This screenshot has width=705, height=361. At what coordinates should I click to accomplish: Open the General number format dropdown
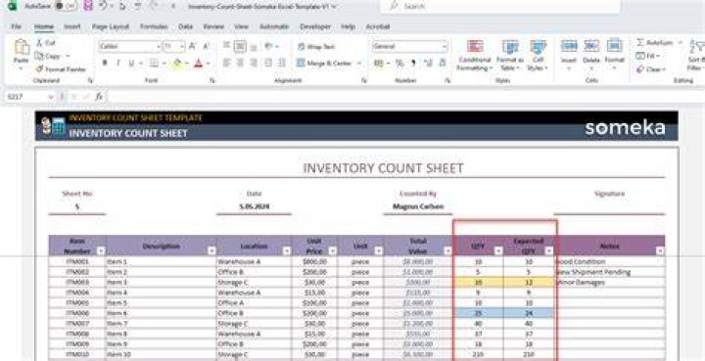[x=445, y=46]
